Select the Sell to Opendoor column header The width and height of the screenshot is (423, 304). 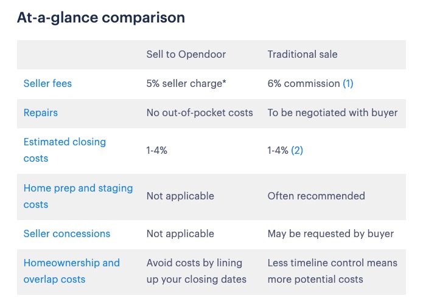pyautogui.click(x=186, y=54)
